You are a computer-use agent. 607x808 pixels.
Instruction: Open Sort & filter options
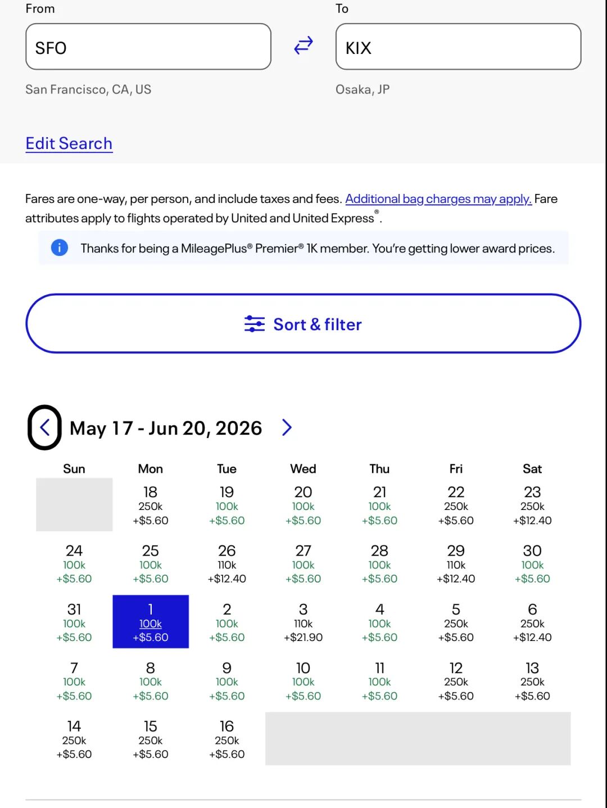[303, 324]
